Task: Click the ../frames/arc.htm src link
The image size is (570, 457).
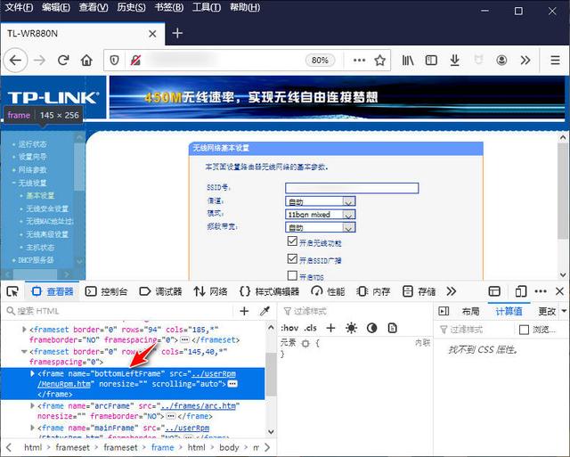Action: (x=199, y=405)
